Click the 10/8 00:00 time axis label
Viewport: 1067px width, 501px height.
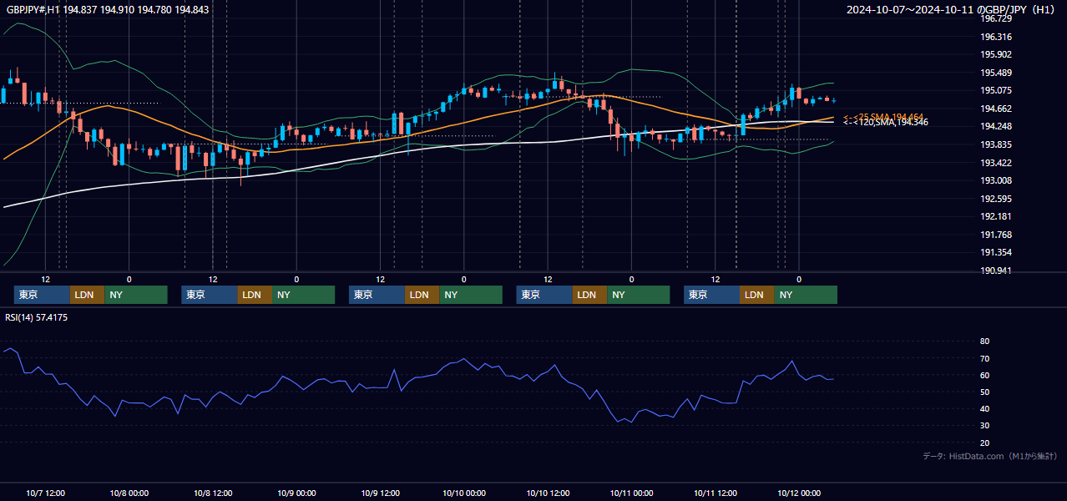(x=129, y=493)
